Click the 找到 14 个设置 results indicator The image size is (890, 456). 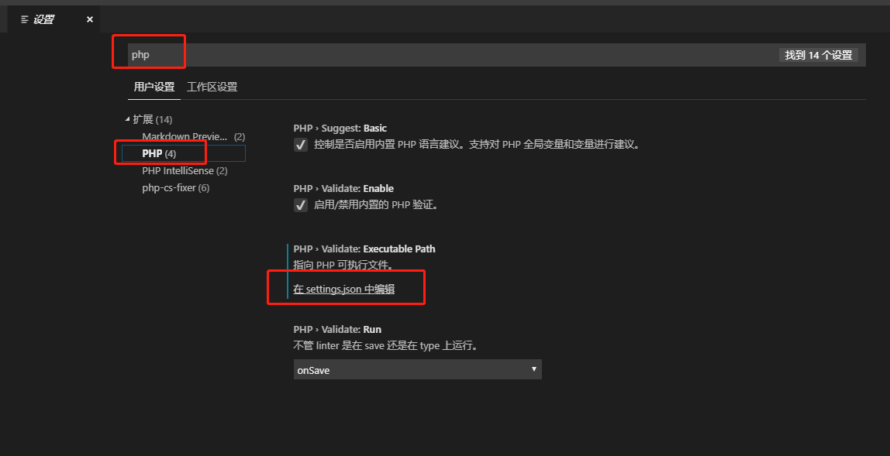point(819,55)
